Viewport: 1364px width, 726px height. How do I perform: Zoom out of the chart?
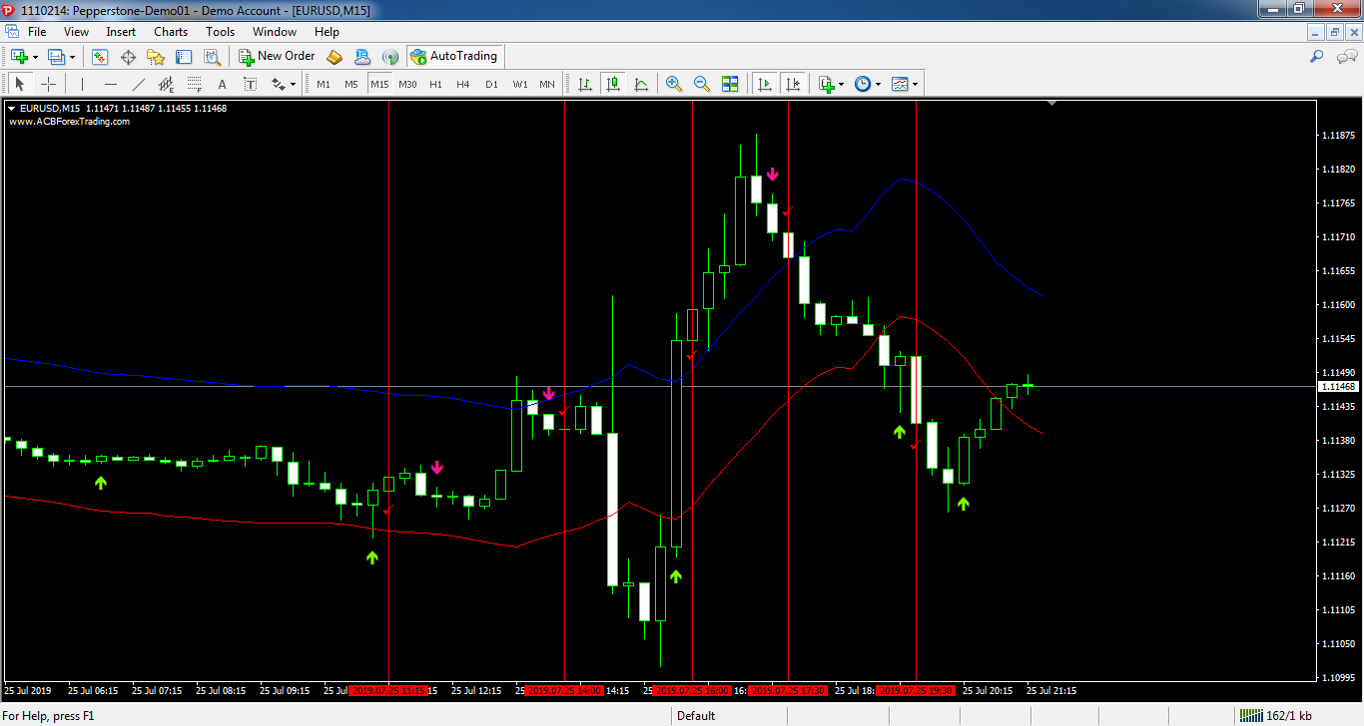click(x=702, y=85)
